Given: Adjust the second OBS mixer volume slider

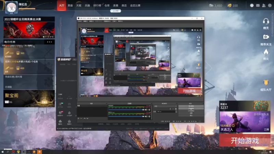Looking at the screenshot, I should [x=126, y=116].
